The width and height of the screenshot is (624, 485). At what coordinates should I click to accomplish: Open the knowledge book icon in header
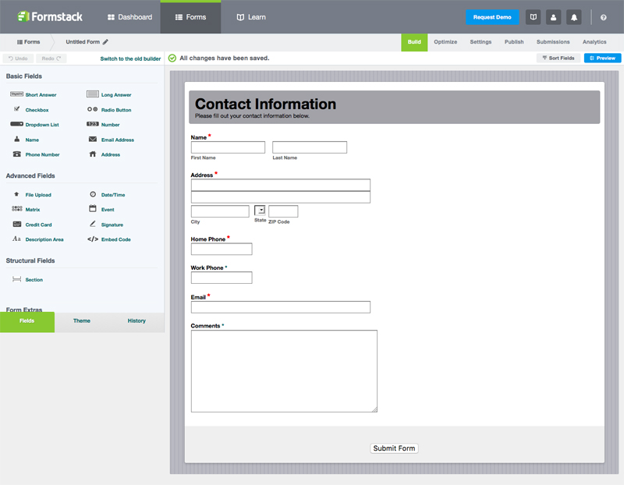(x=534, y=17)
